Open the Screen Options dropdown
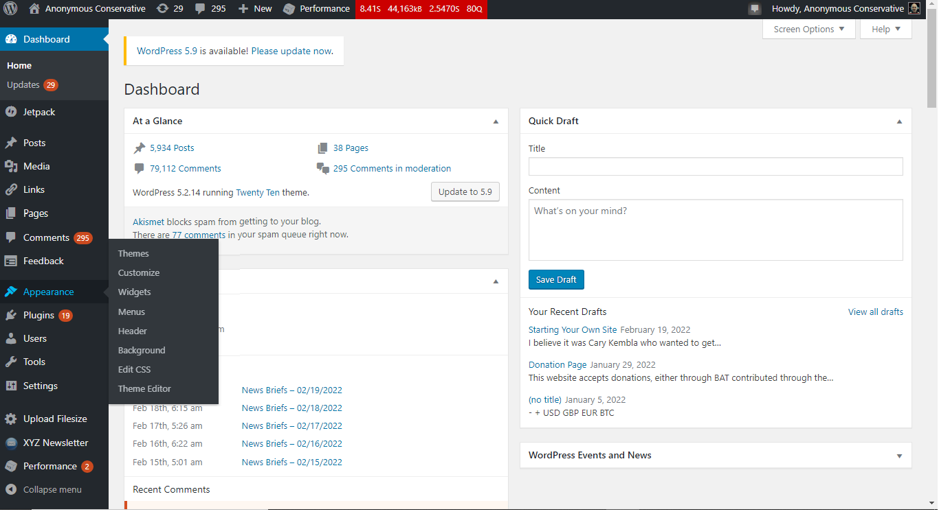Viewport: 939px width, 527px height. click(x=808, y=29)
